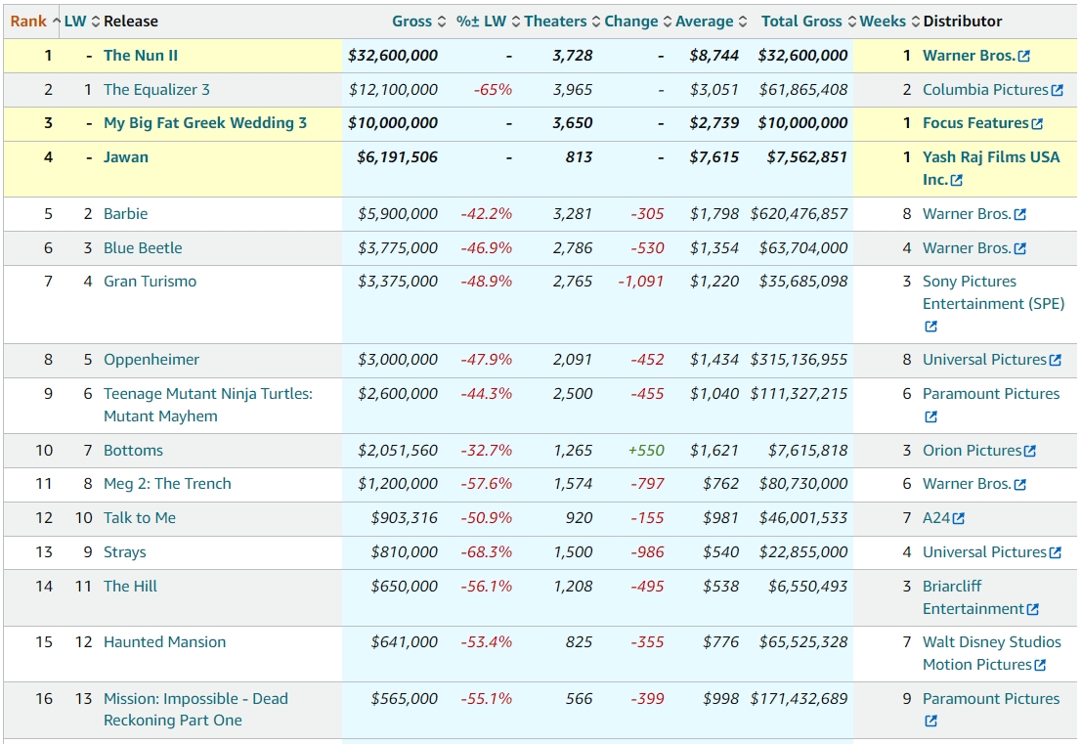The height and width of the screenshot is (744, 1081).
Task: Open Walt Disney Studios Motion Pictures link
Action: (992, 653)
